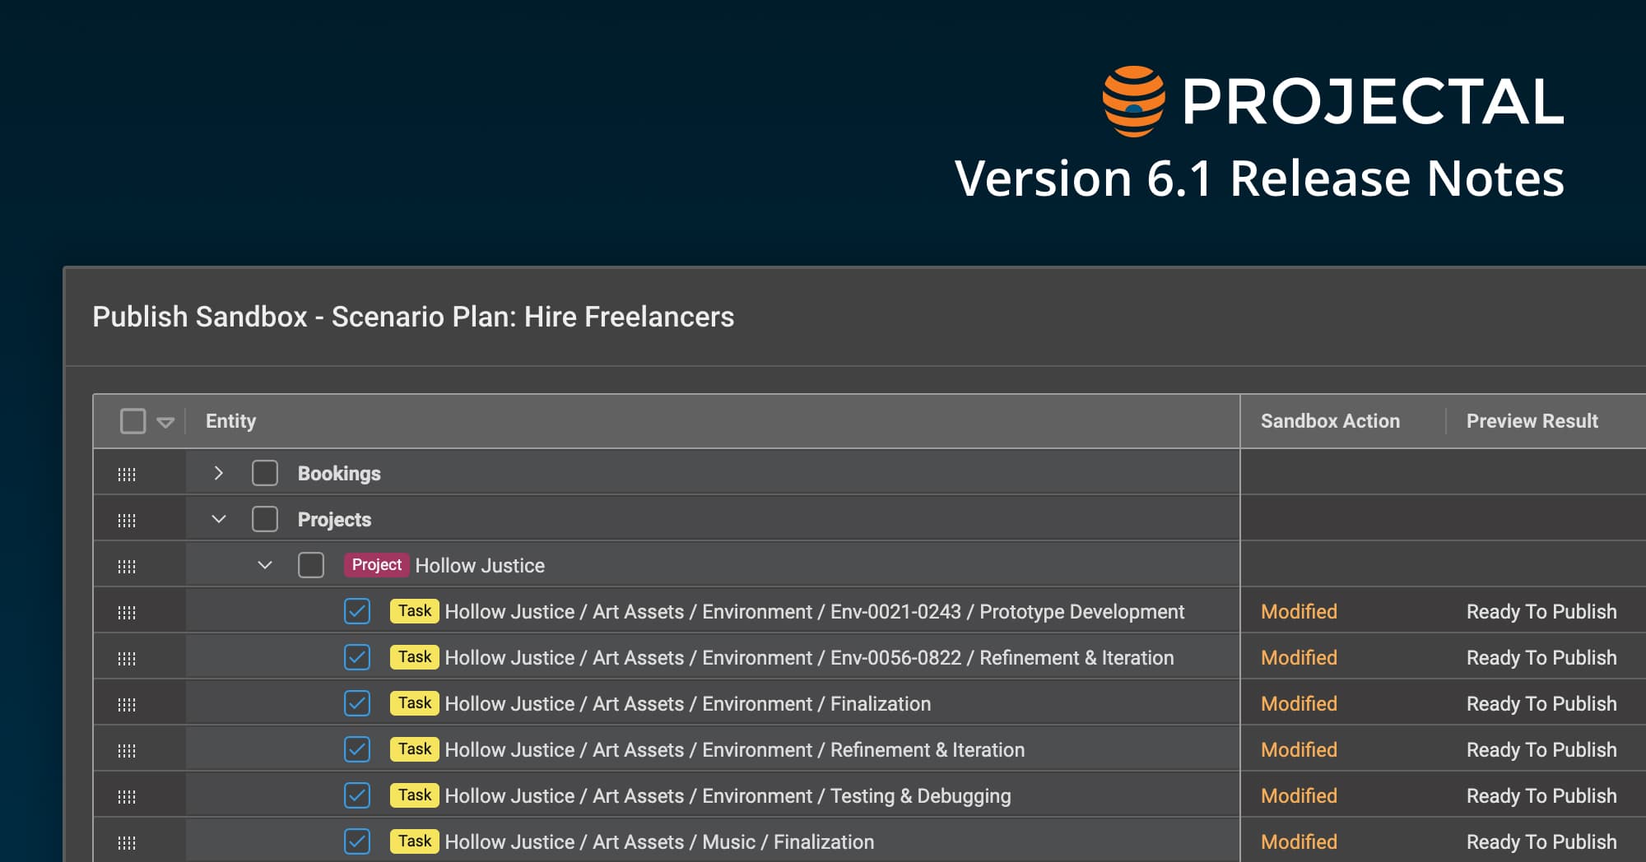The height and width of the screenshot is (862, 1646).
Task: Click the Project tag on Hollow Justice
Action: click(x=376, y=565)
